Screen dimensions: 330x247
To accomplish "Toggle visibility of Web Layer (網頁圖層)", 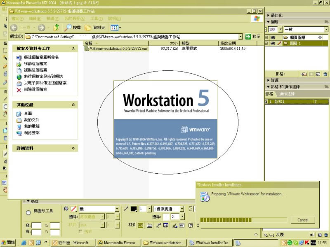I will point(273,37).
